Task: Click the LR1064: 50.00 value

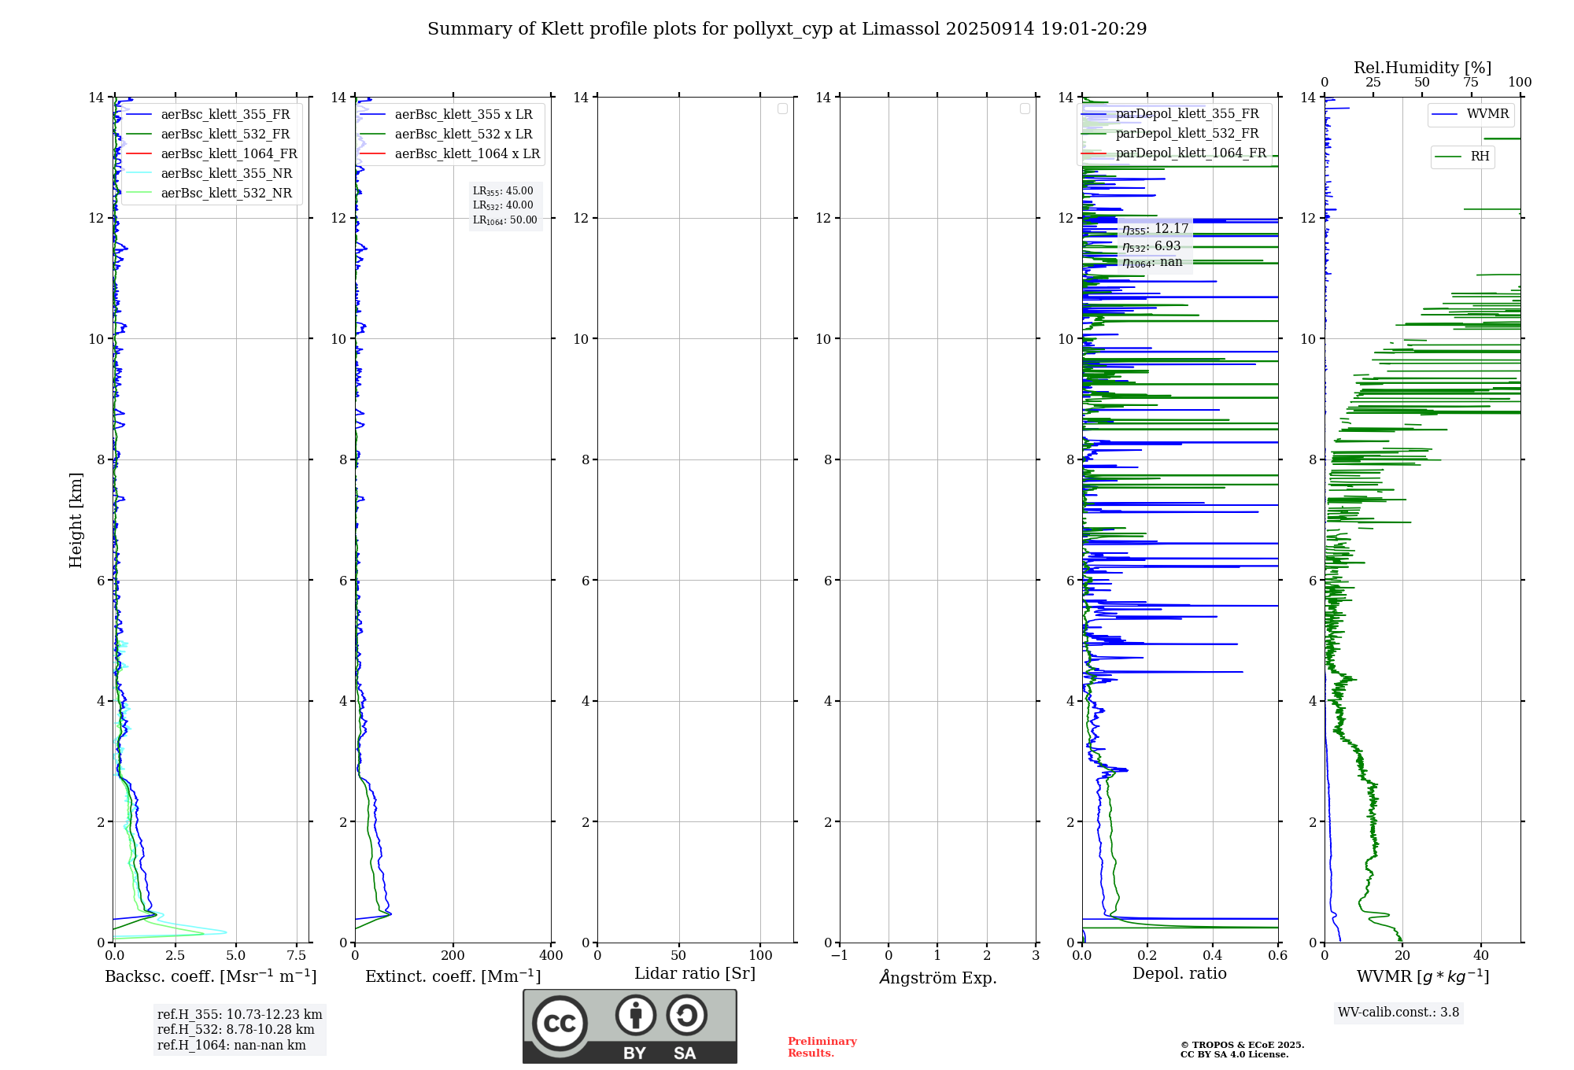Action: pos(505,220)
